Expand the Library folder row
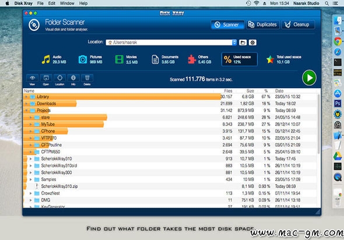344x240 pixels. coord(26,97)
